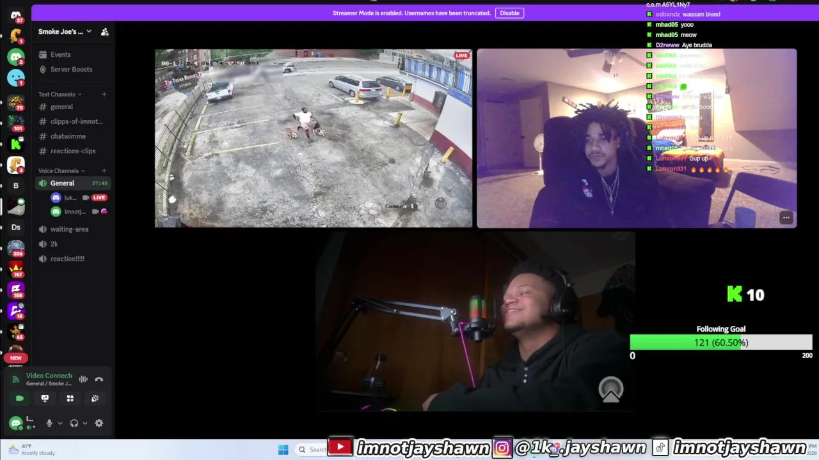The height and width of the screenshot is (460, 819).
Task: Click the Following Goal progress bar
Action: 721,342
